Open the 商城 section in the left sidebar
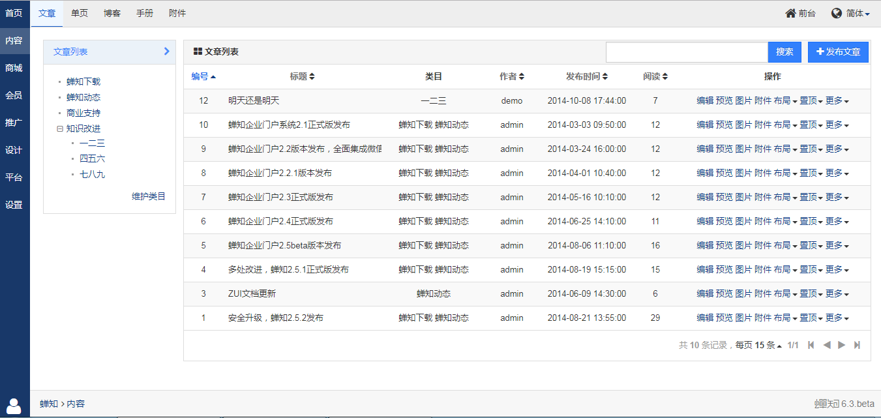Viewport: 881px width, 418px height. point(14,67)
